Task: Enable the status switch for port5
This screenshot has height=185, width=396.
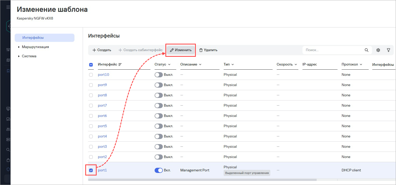Action: click(159, 126)
